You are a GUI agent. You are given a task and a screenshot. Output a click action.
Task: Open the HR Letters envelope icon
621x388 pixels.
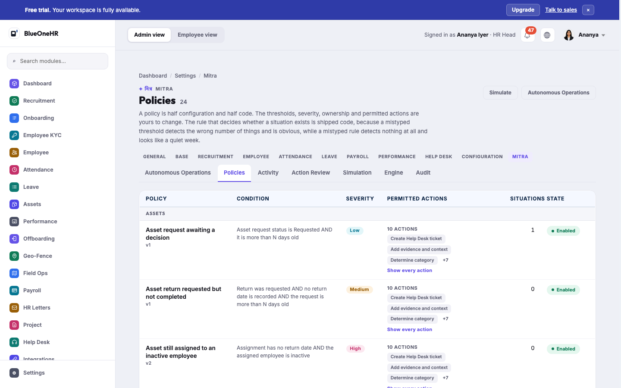pos(14,308)
